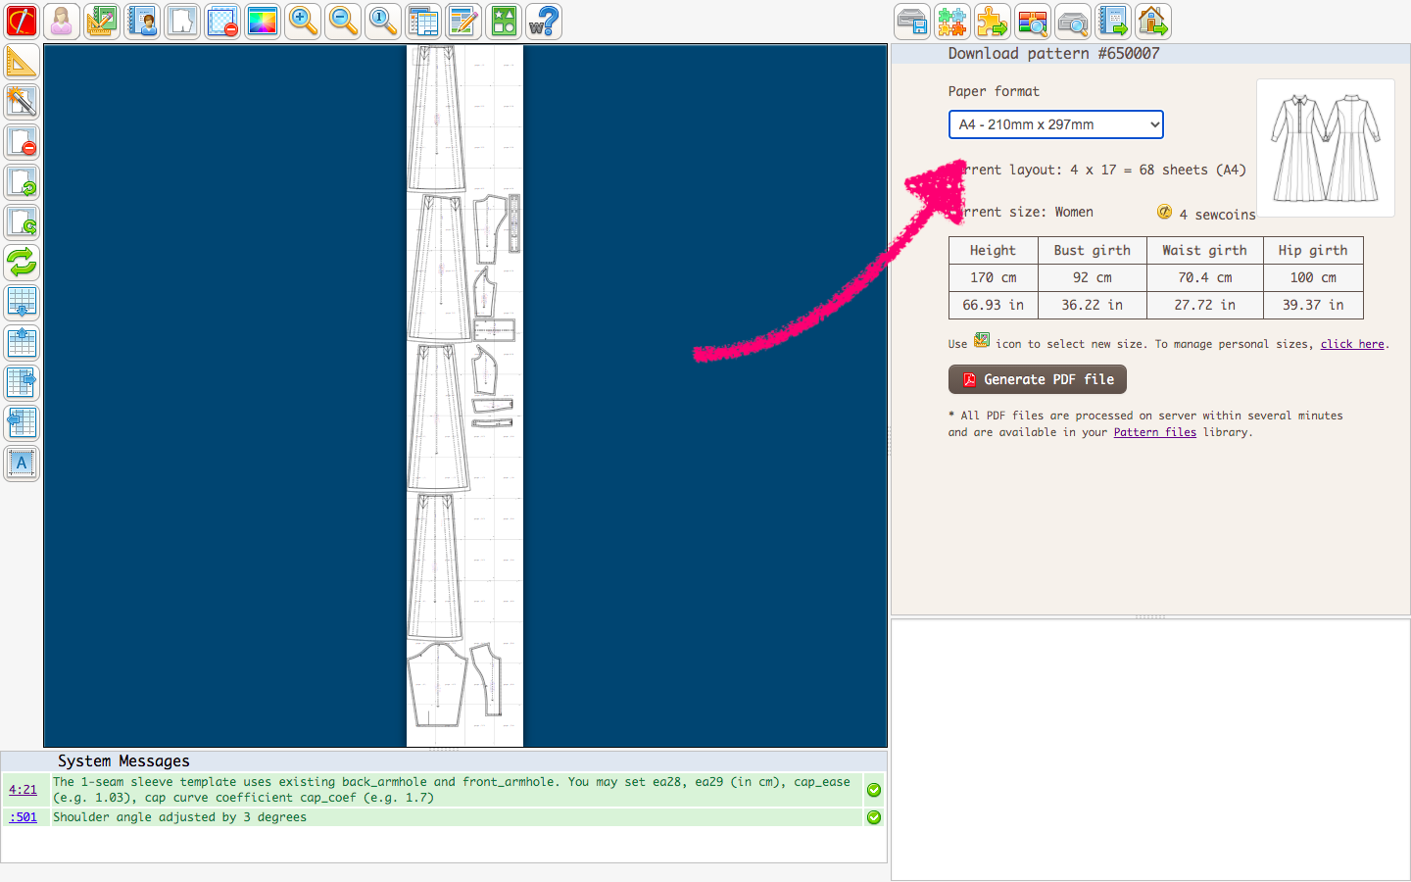Click the zoom out magnifier icon
The height and width of the screenshot is (882, 1411).
343,21
